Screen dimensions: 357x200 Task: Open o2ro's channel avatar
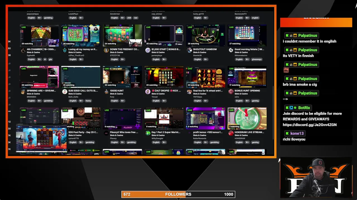point(231,92)
